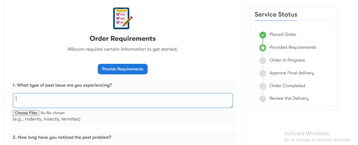
Task: Select the Provided Requirements green ring icon
Action: click(x=263, y=48)
